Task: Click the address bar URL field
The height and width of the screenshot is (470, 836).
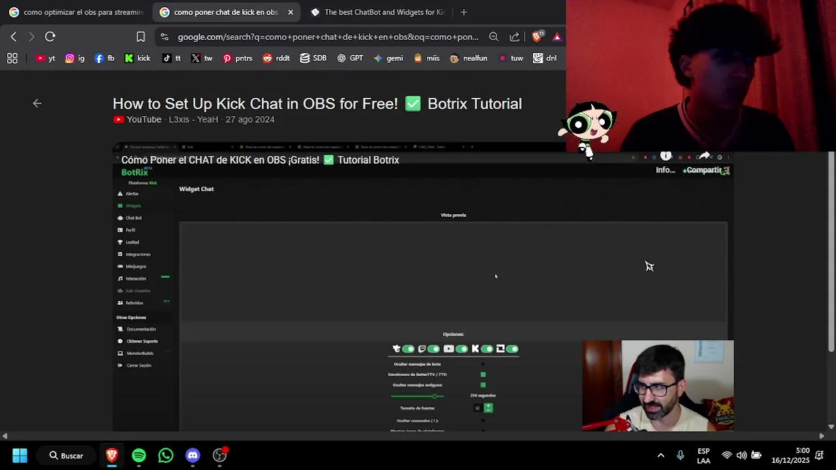Action: click(x=328, y=37)
